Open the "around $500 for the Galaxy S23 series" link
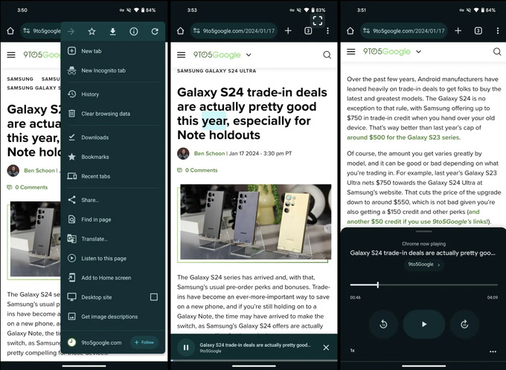 403,137
